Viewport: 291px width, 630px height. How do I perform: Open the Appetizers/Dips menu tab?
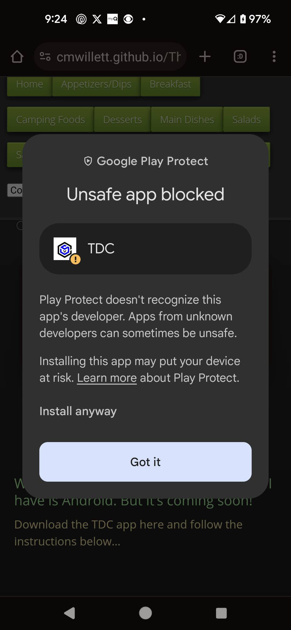[96, 85]
